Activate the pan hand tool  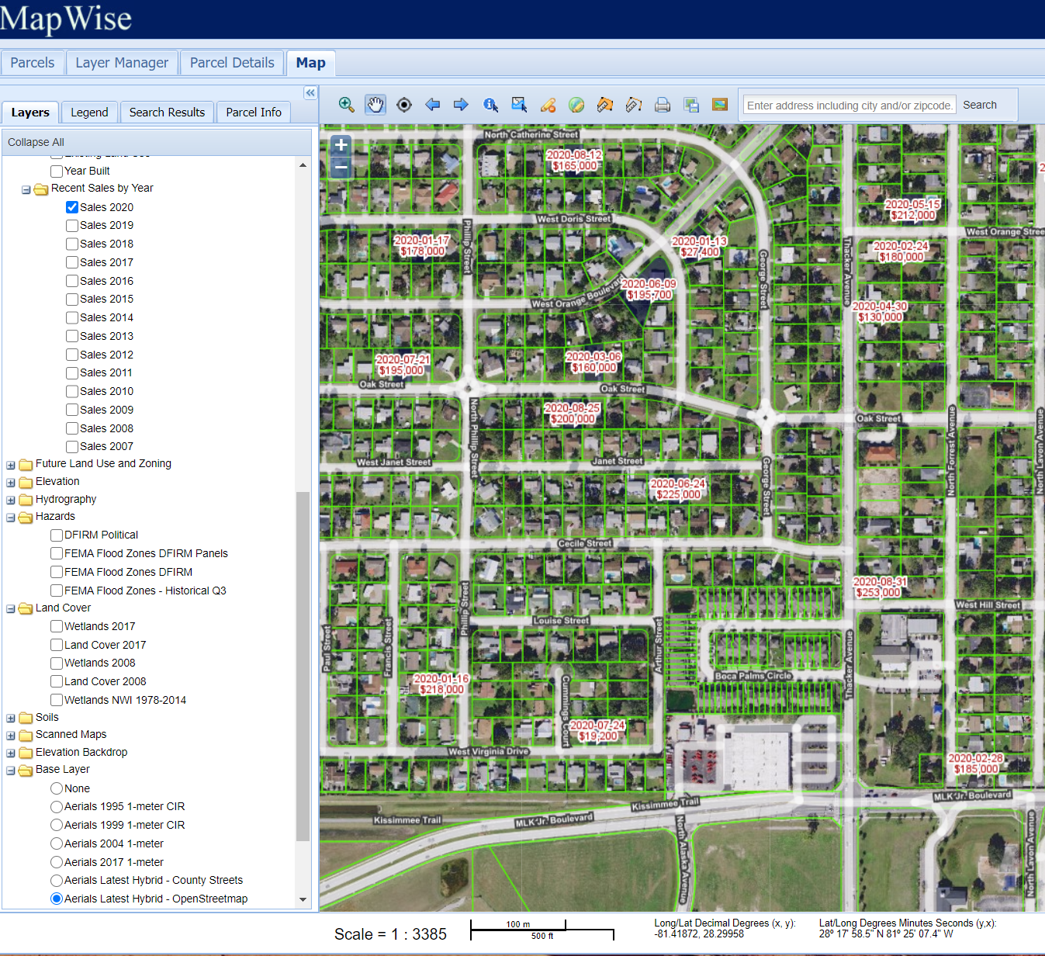pos(375,105)
